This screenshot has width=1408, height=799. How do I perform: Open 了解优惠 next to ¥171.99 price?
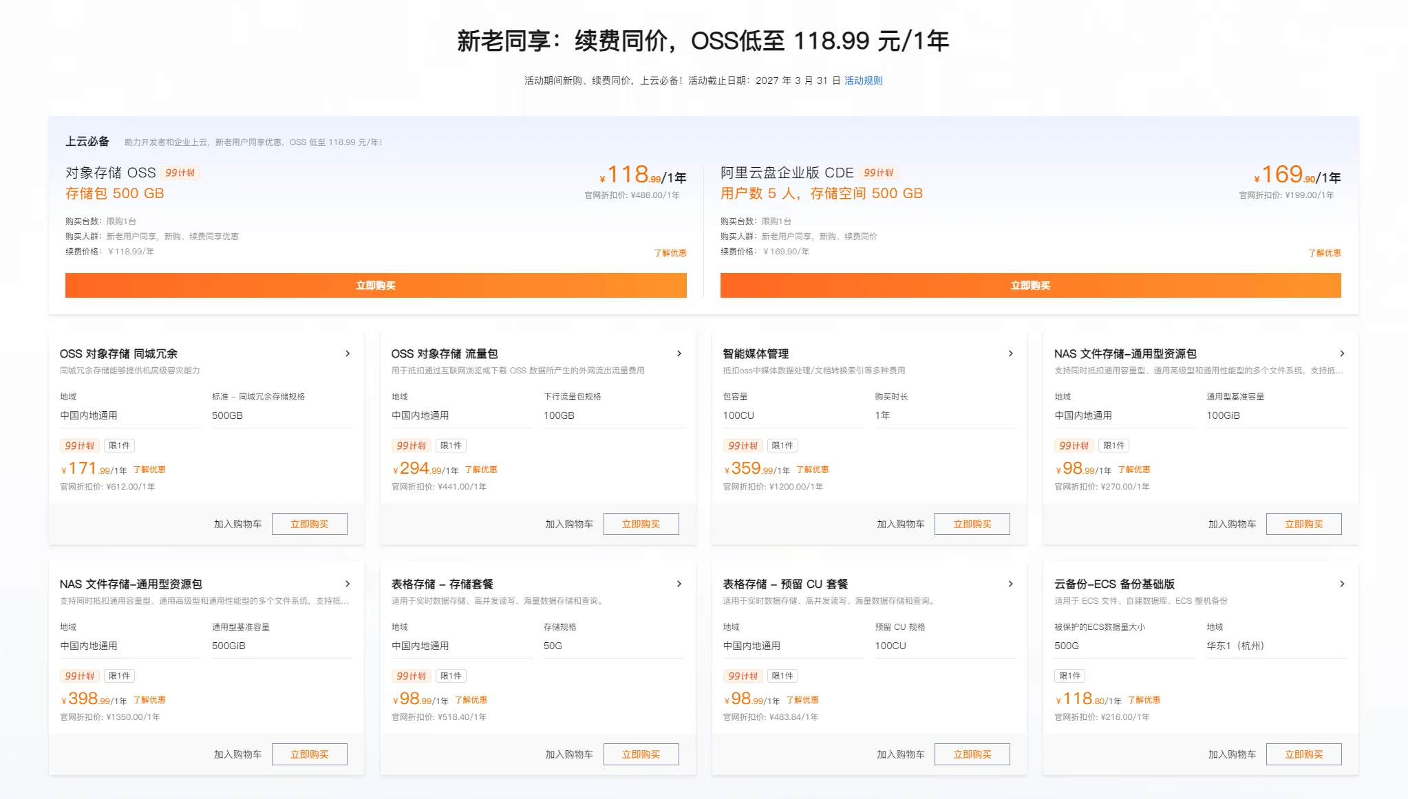click(149, 470)
